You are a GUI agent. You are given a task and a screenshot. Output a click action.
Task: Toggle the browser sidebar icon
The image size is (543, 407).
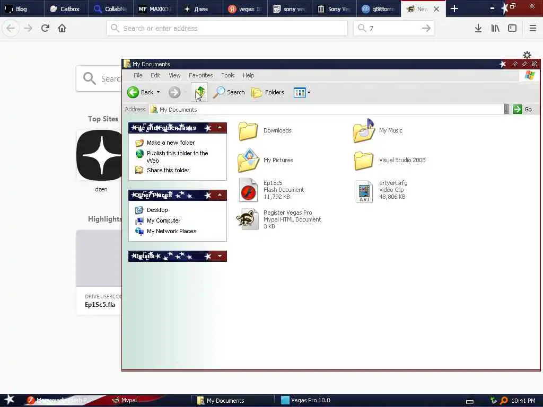[x=512, y=28]
